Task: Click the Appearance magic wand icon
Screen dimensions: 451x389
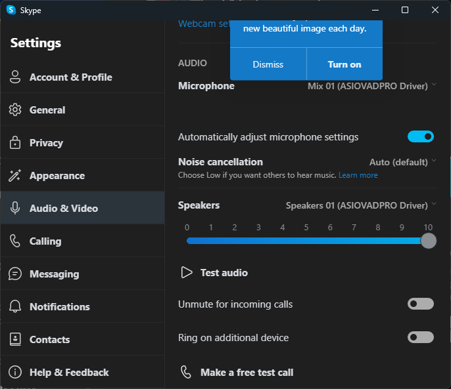Action: tap(15, 175)
